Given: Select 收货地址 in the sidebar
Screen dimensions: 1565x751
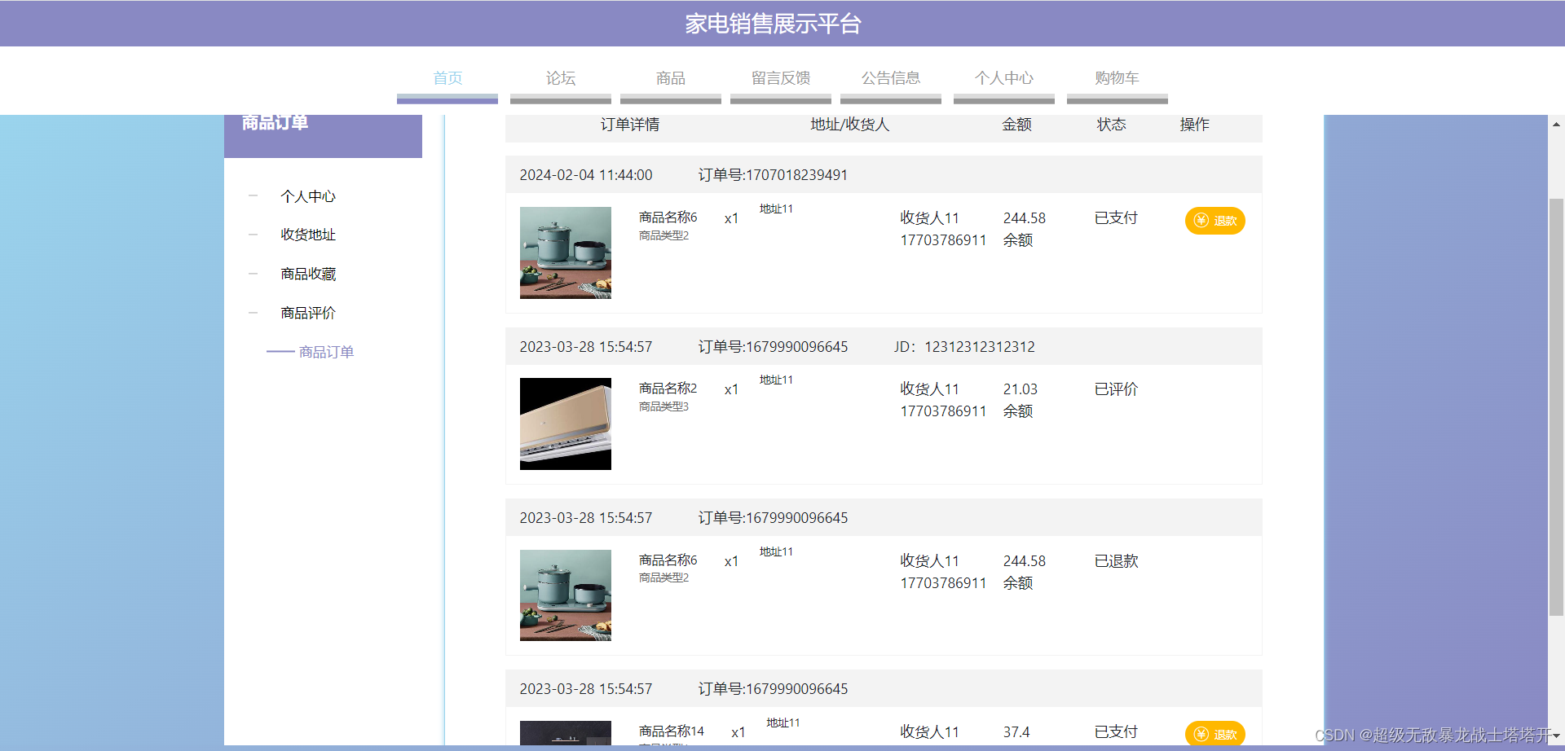Looking at the screenshot, I should [x=308, y=235].
